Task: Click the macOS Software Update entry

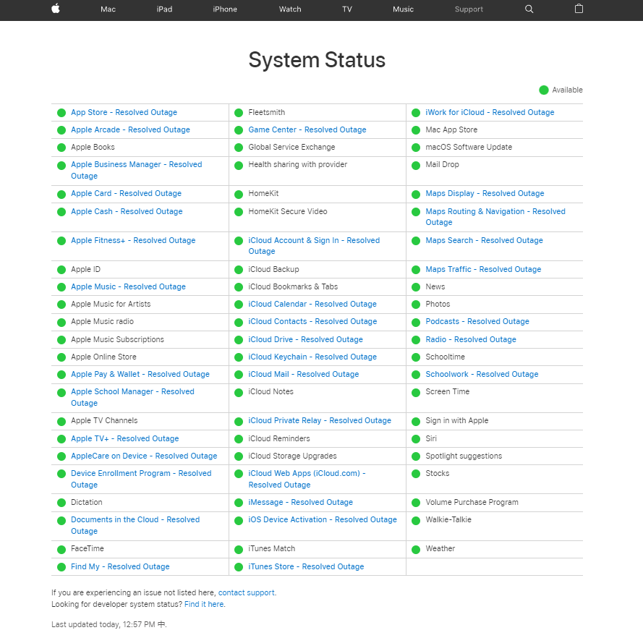Action: tap(469, 147)
